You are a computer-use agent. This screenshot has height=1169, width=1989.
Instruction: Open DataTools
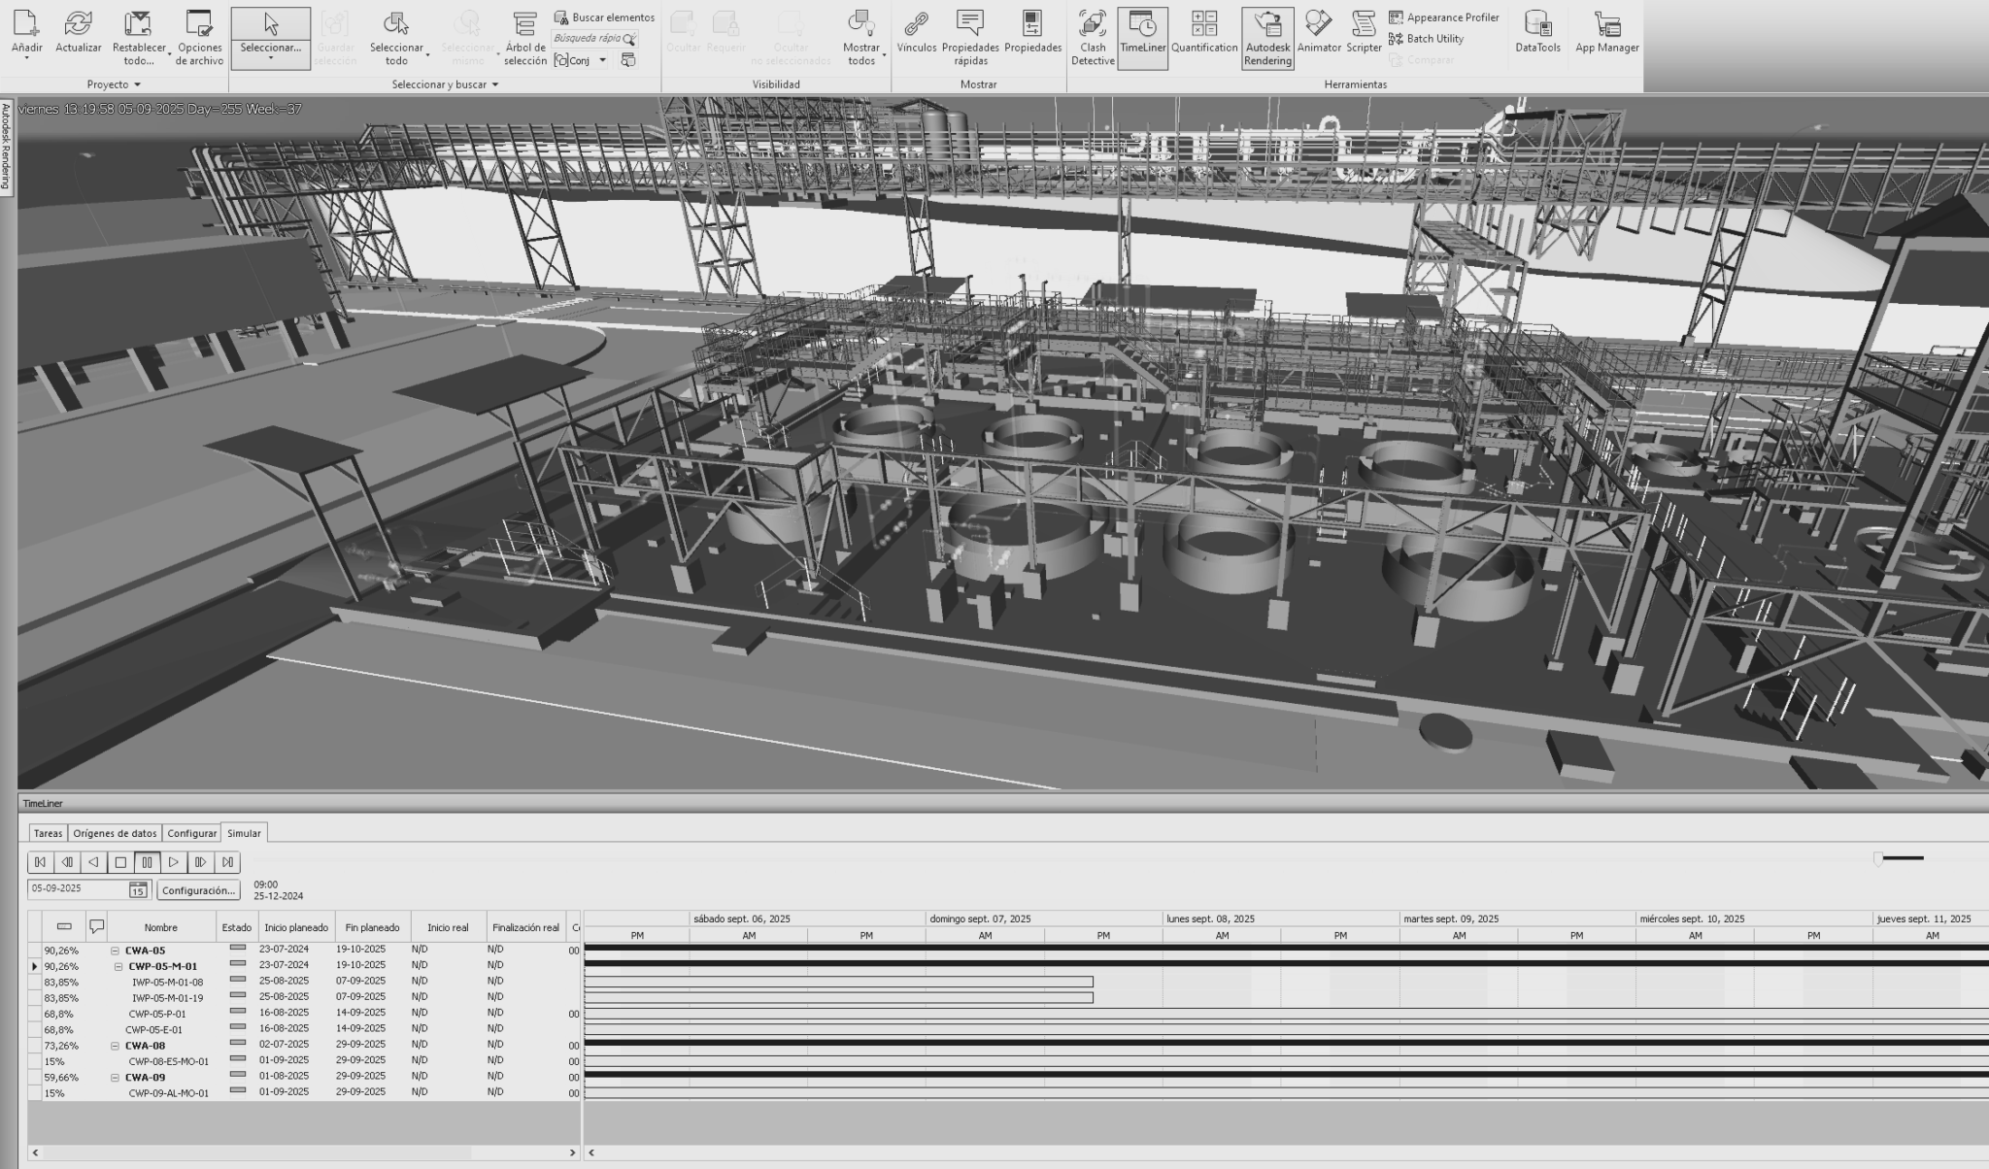pos(1536,39)
